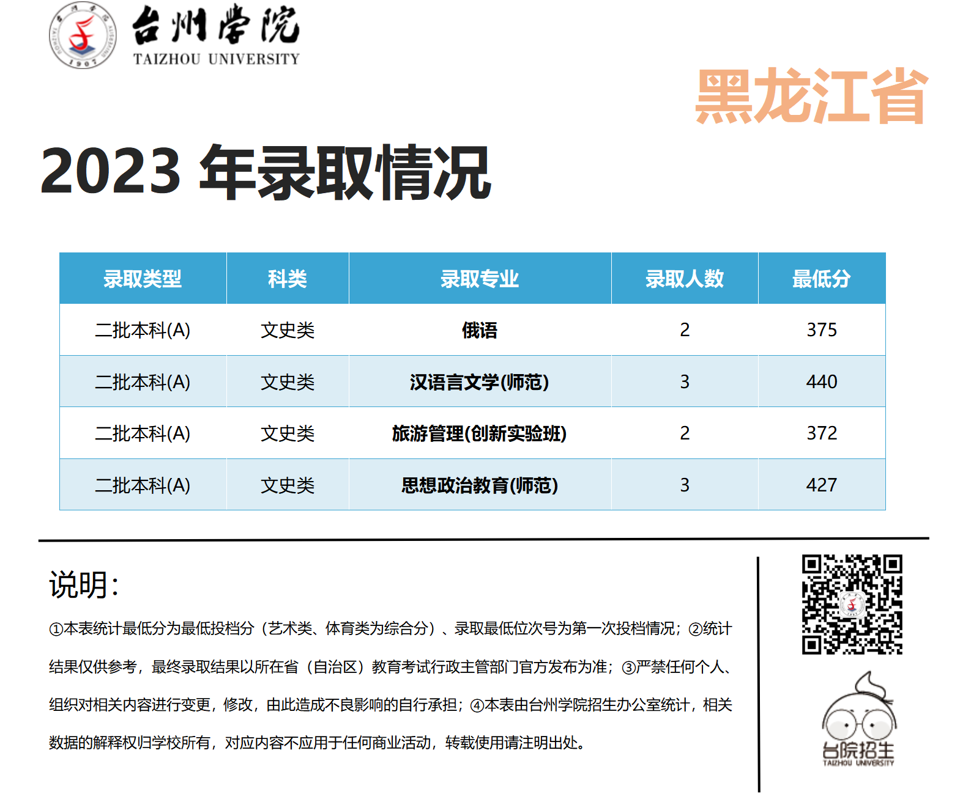971x794 pixels.
Task: Click the note line starting 结果仅供参考
Action: [390, 667]
